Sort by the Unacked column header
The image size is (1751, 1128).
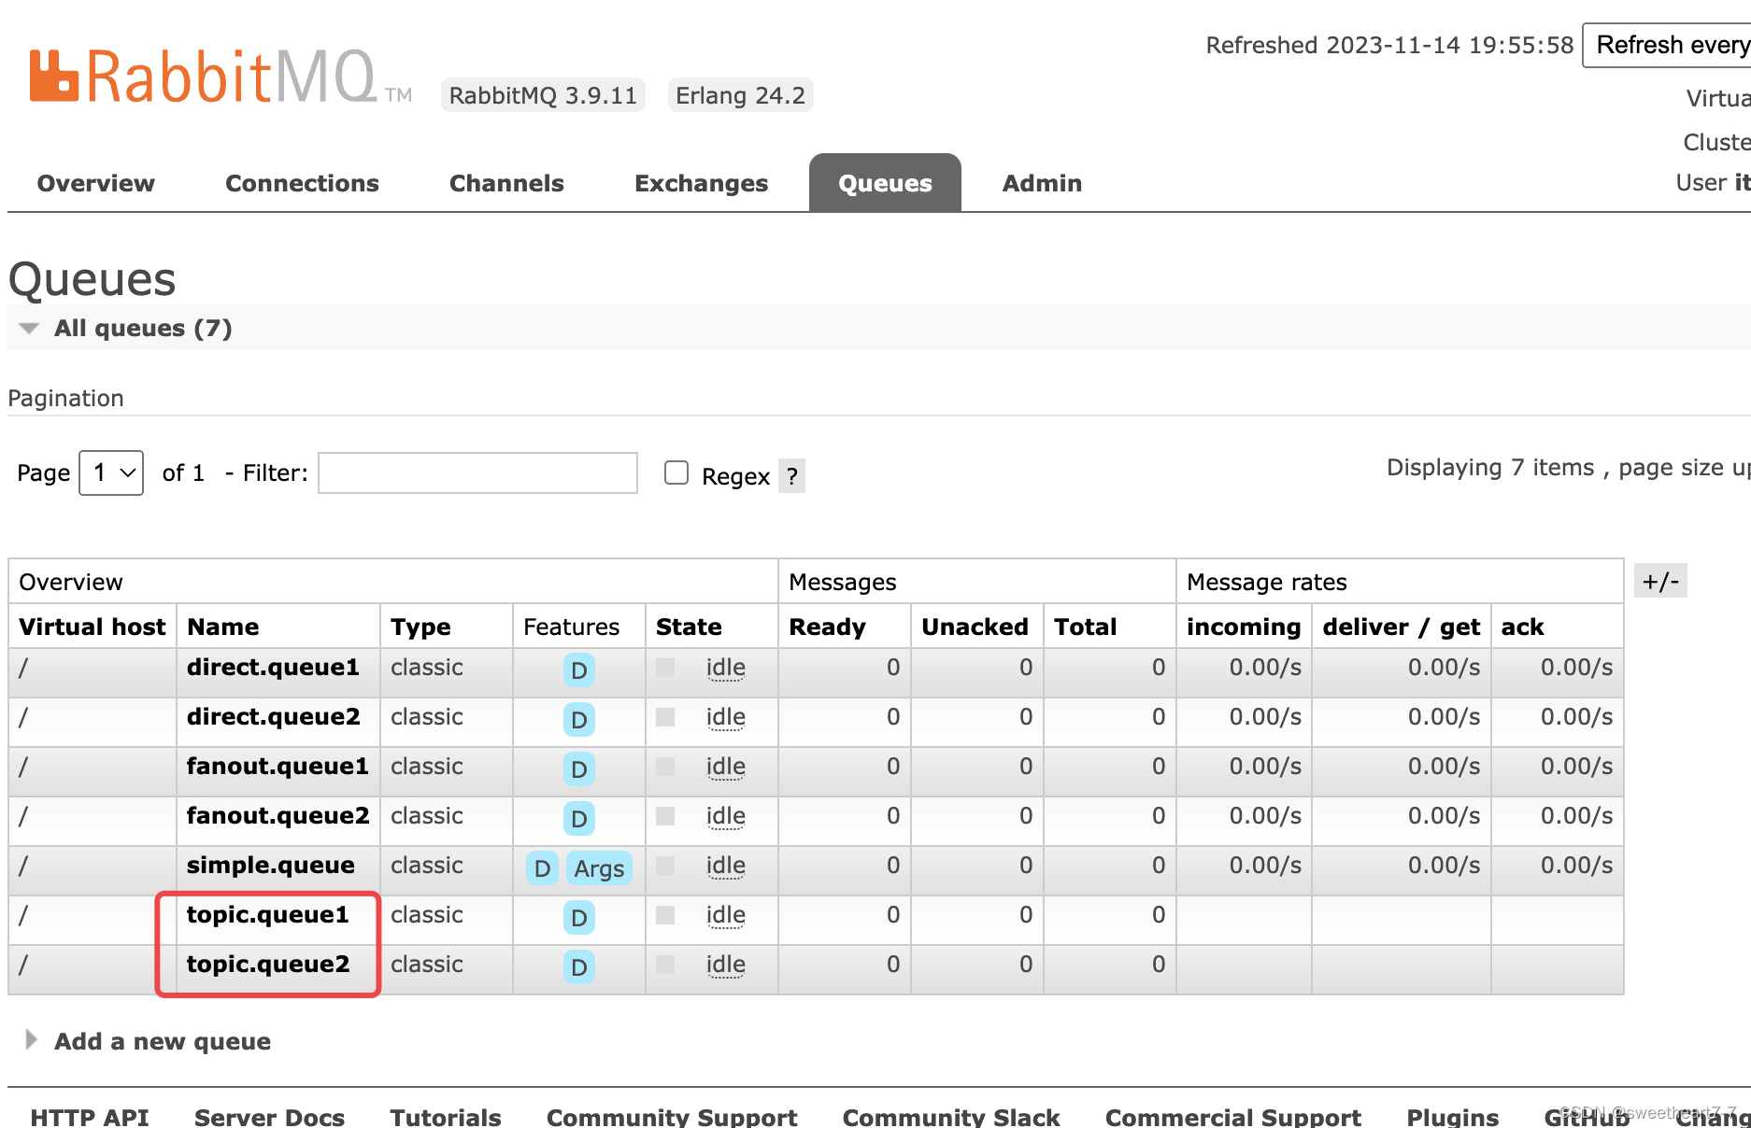tap(975, 627)
